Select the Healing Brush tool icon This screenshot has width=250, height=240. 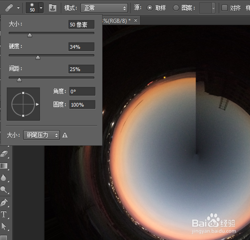point(9,8)
